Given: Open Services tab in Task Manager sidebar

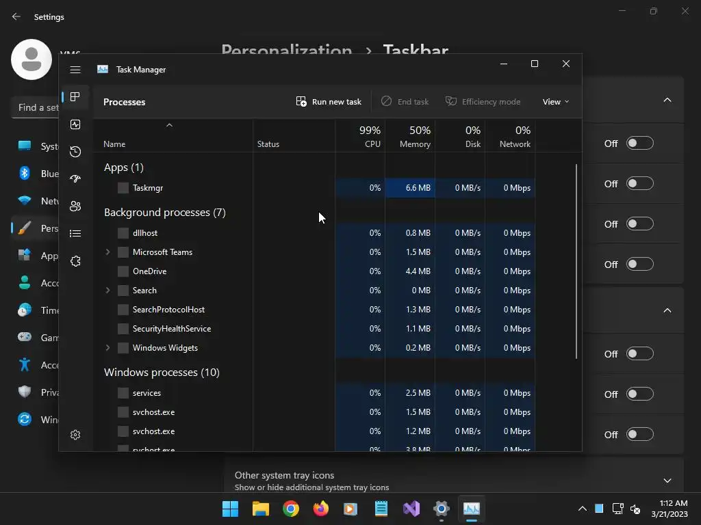Looking at the screenshot, I should [75, 261].
